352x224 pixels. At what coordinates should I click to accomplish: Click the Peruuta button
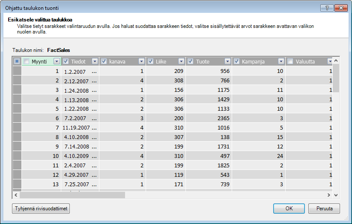click(x=324, y=209)
